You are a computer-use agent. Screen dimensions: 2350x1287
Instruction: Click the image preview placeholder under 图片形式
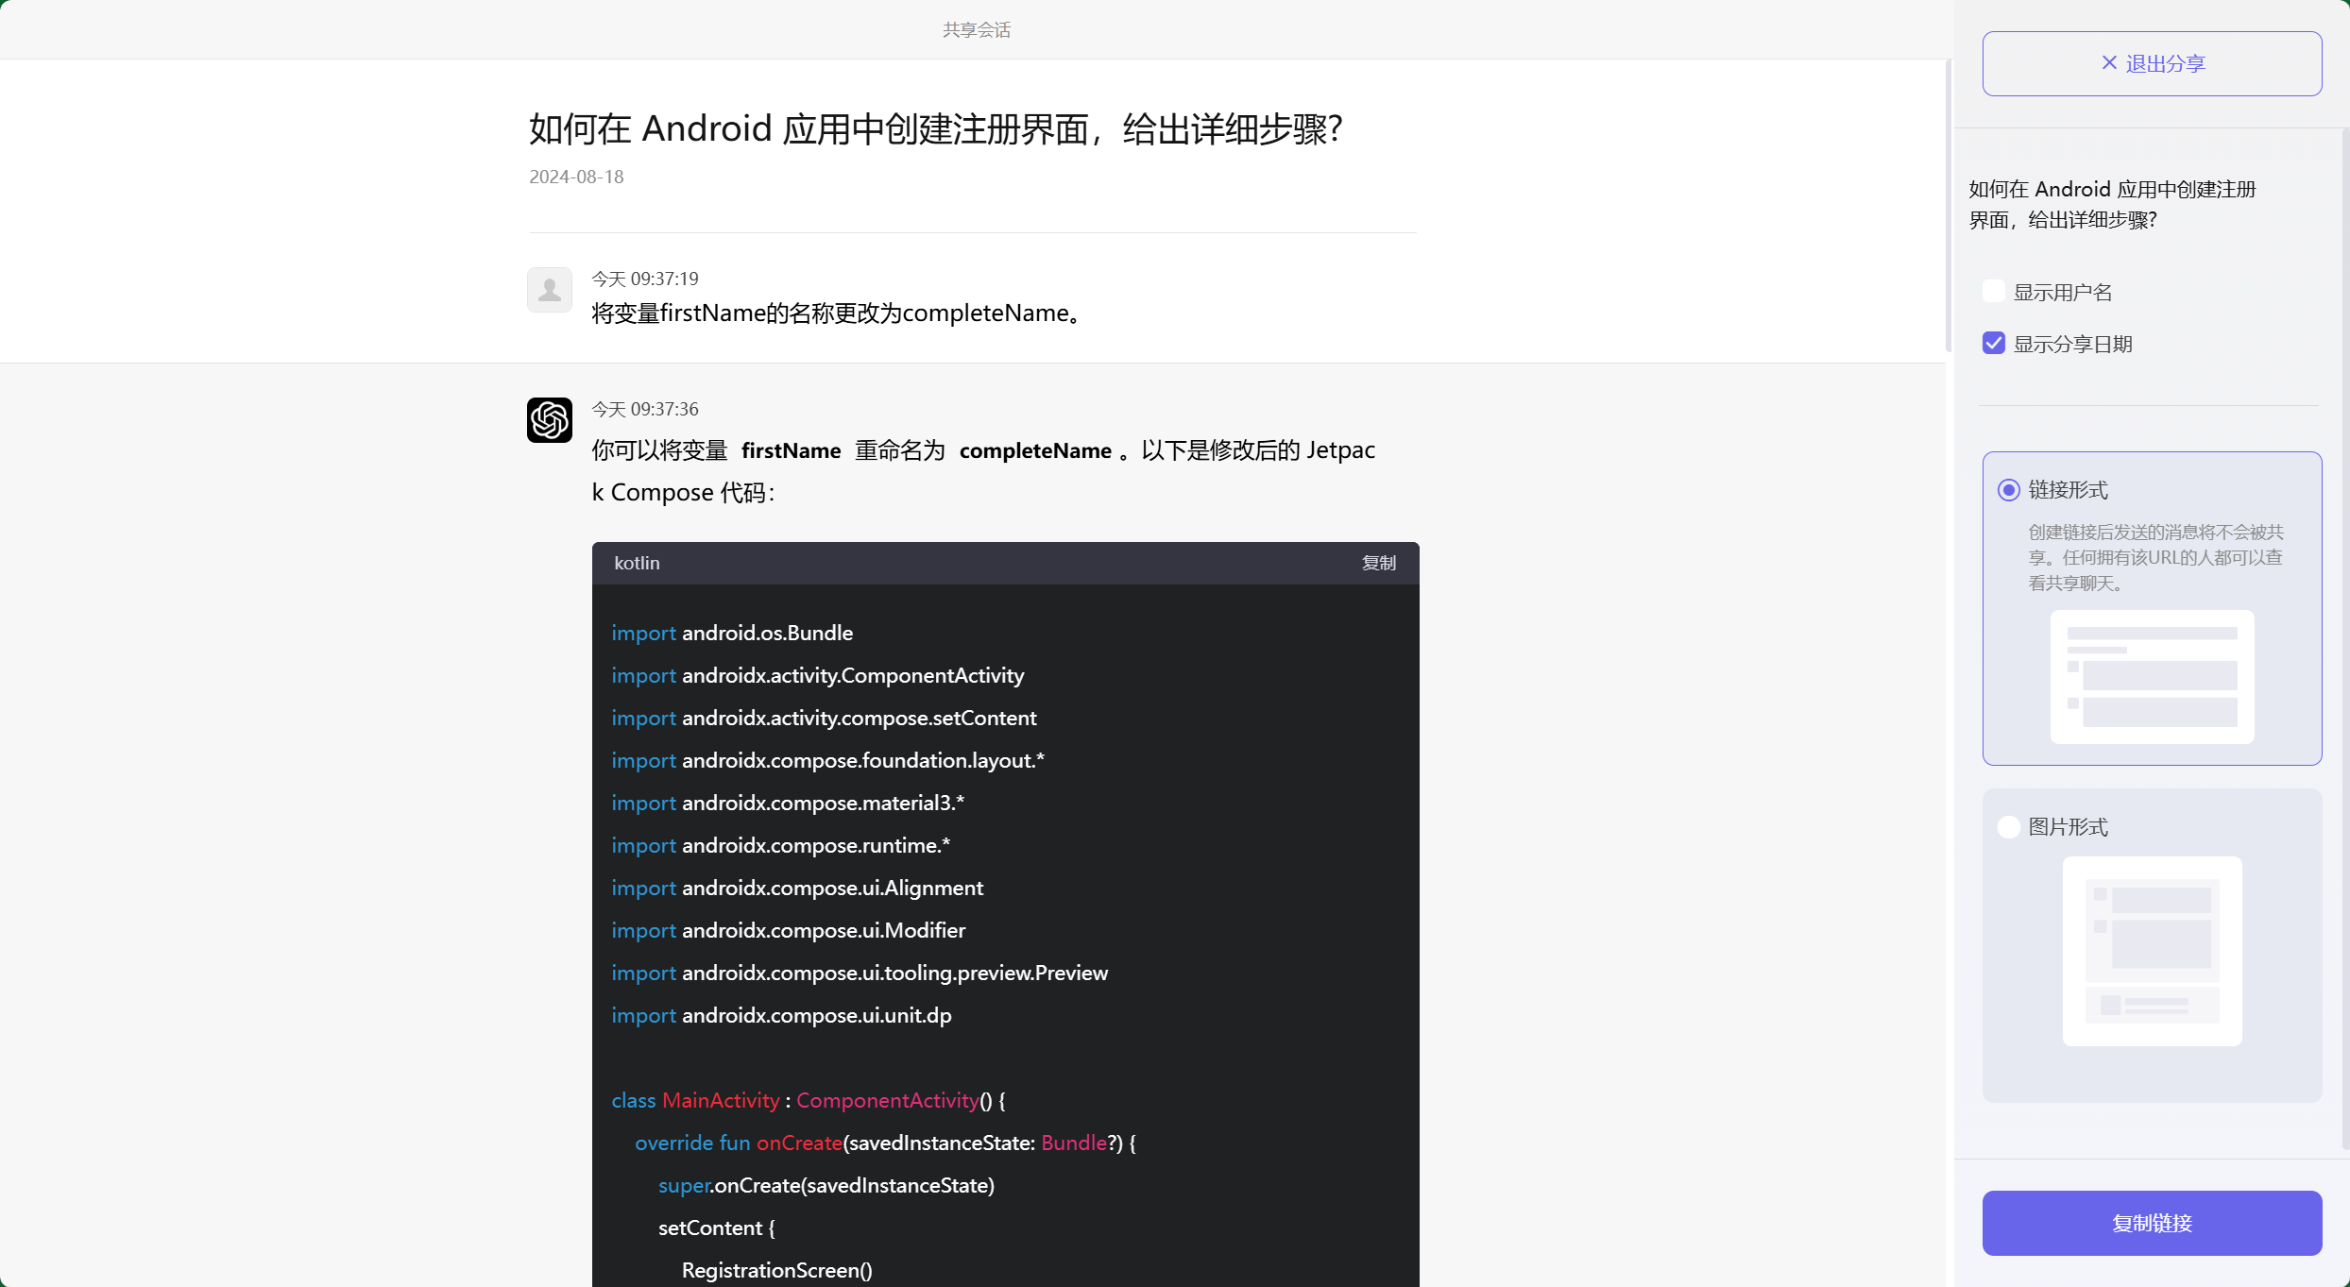click(x=2152, y=952)
